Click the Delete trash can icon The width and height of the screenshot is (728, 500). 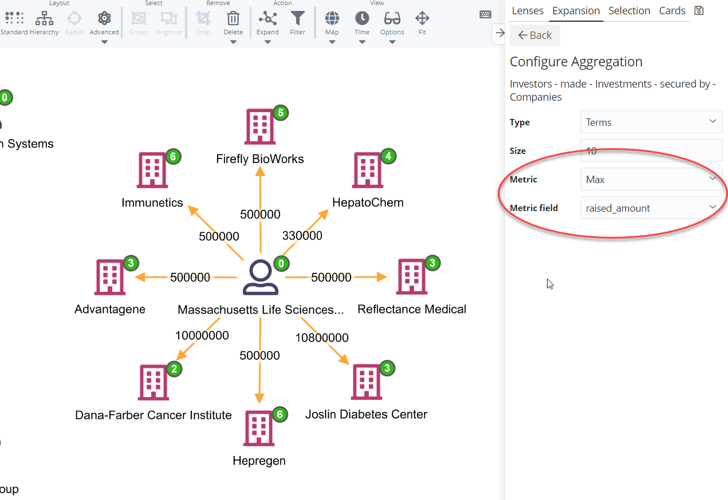tap(233, 18)
